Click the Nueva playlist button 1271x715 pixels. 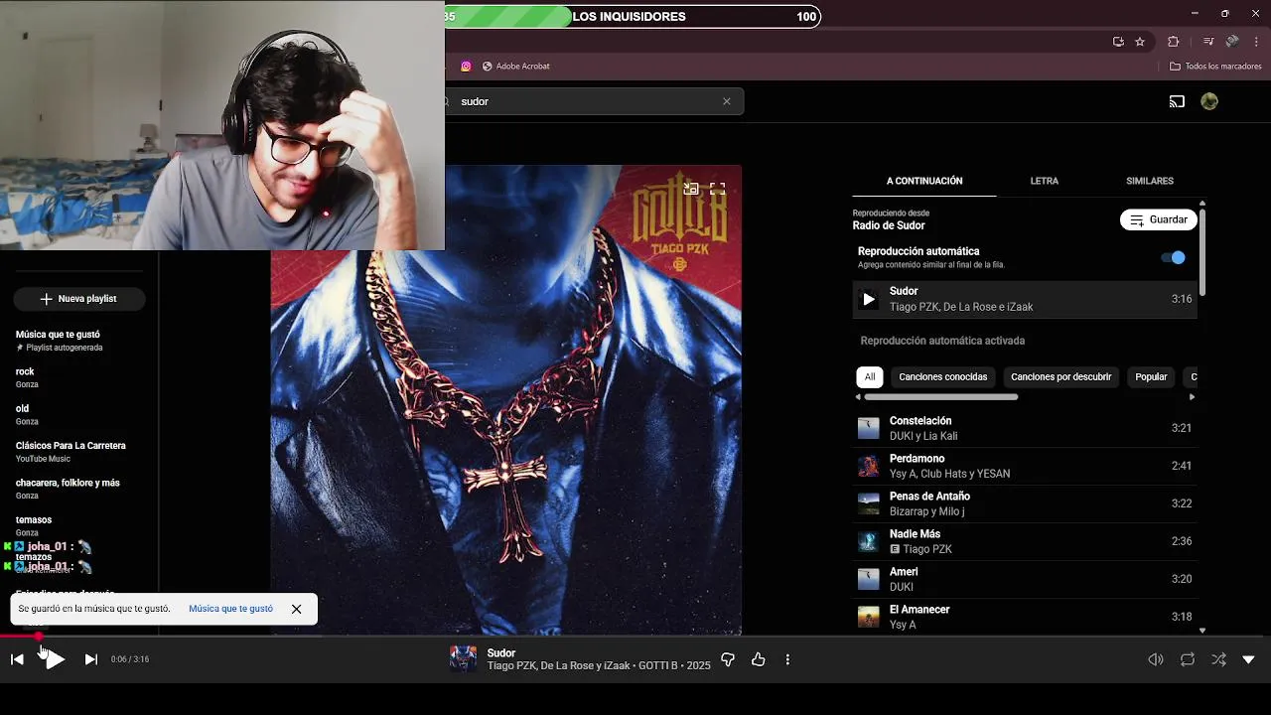click(79, 299)
